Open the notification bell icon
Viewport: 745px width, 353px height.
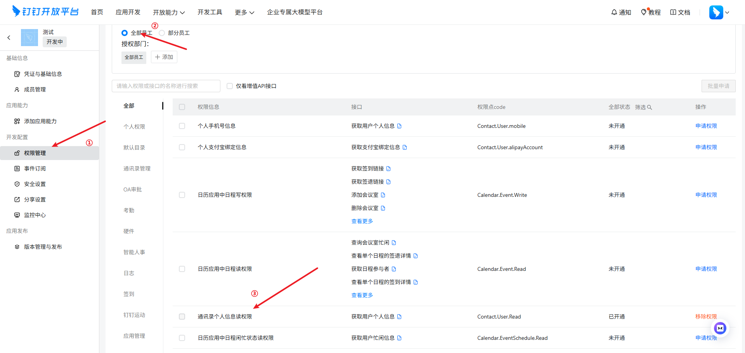[x=614, y=12]
